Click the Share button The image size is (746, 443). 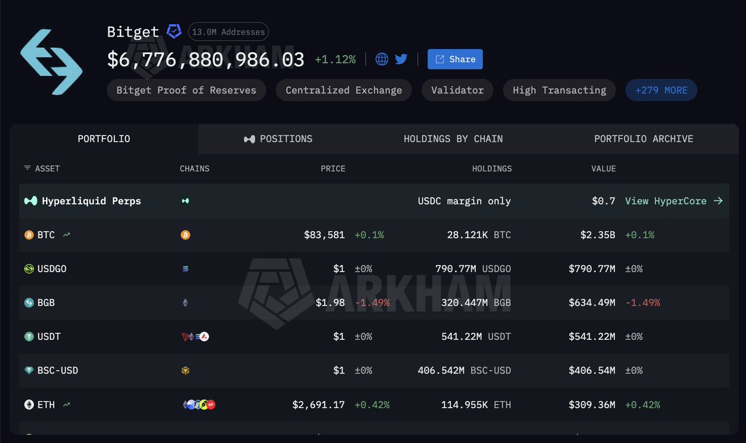point(455,59)
